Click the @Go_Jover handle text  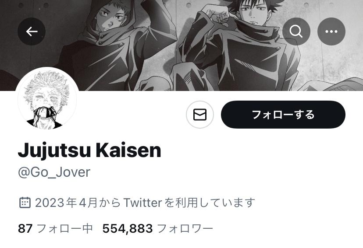click(x=54, y=172)
